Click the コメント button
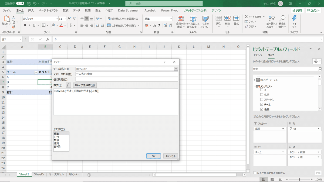324x182 pixels. click(x=313, y=11)
